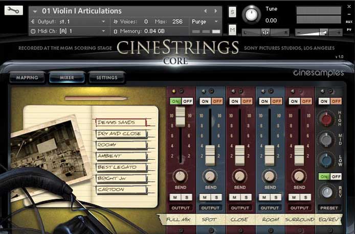The height and width of the screenshot is (234, 355).
Task: Mute the Close channel
Action: click(235, 197)
